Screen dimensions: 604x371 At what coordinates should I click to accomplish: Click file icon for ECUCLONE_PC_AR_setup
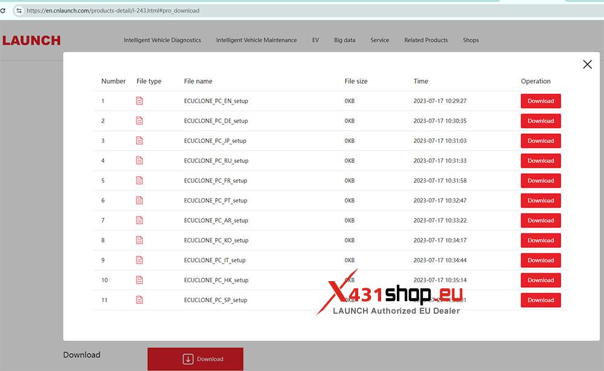click(140, 220)
